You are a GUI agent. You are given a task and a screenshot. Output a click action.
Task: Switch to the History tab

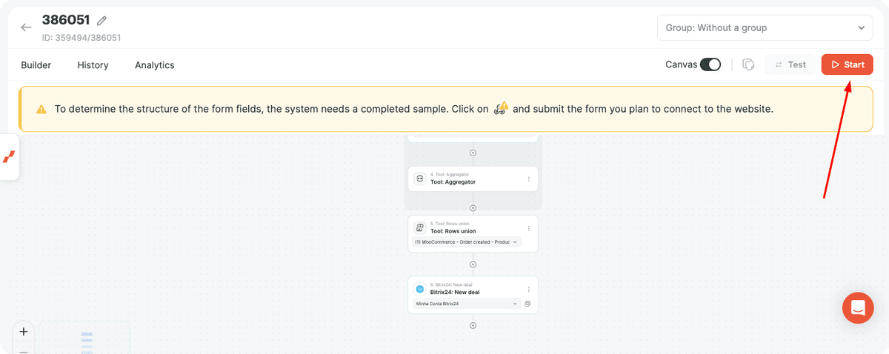(x=93, y=65)
